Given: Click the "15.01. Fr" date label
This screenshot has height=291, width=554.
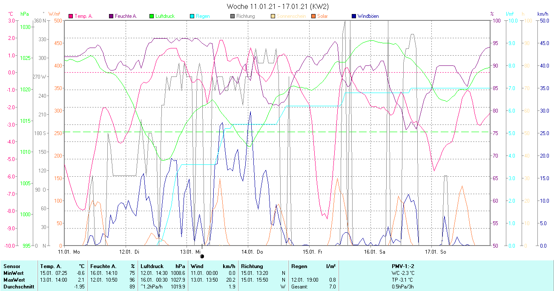Looking at the screenshot, I should 313,251.
